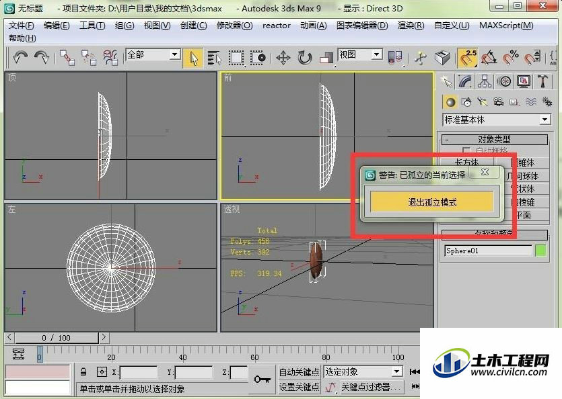Open the 修改器(O) menu
This screenshot has width=562, height=399.
click(x=234, y=26)
